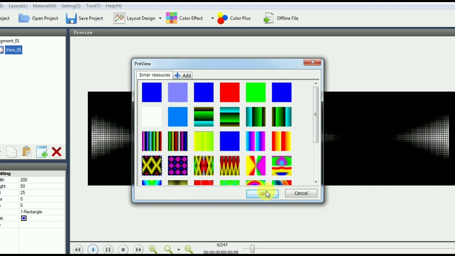
Task: Confirm with the OK button
Action: 262,193
